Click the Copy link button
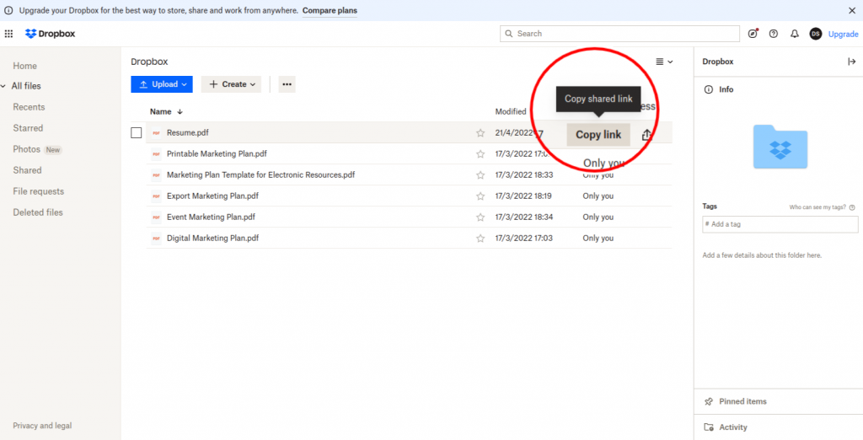Viewport: 863px width, 440px height. [x=598, y=135]
